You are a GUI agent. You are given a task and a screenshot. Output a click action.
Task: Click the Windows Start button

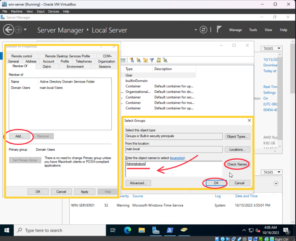7,230
